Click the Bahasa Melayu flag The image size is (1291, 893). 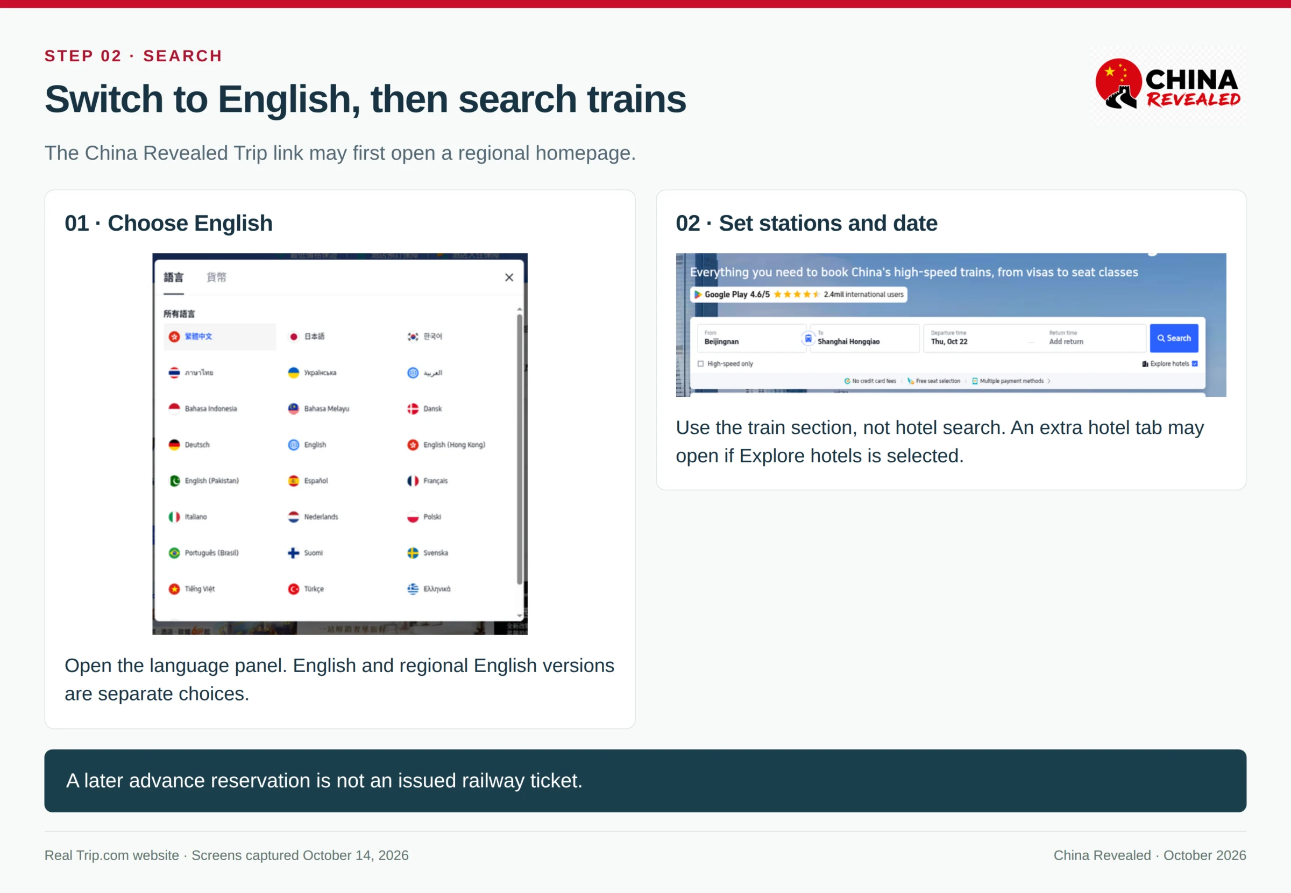pos(293,409)
